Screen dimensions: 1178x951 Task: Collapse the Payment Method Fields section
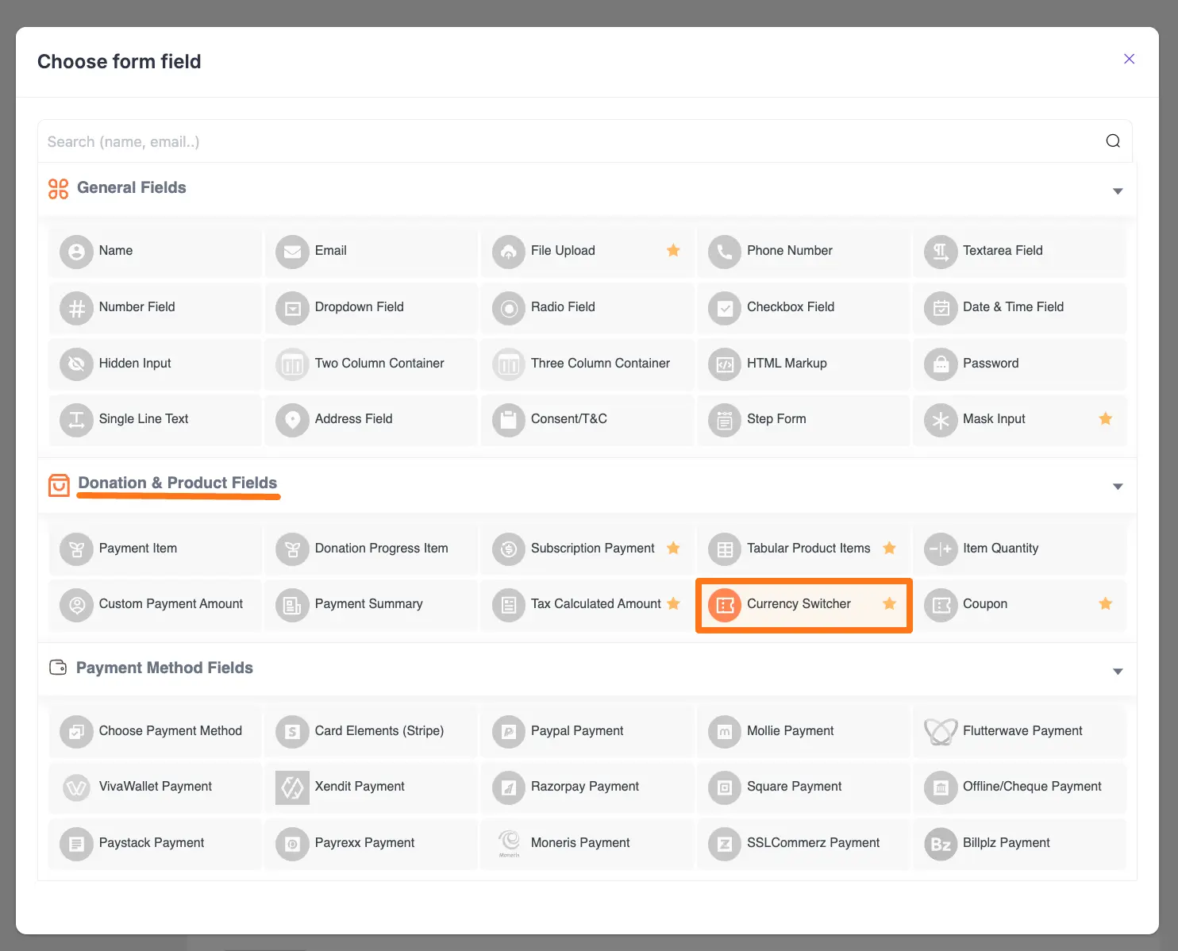[x=1118, y=670]
